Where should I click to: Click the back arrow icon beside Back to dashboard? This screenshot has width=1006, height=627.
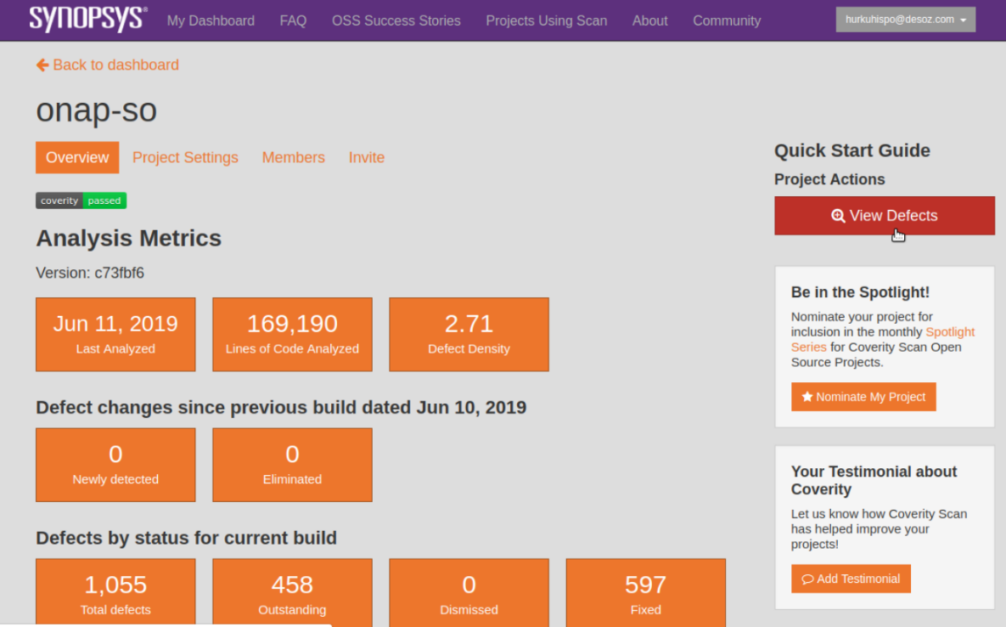[x=42, y=65]
